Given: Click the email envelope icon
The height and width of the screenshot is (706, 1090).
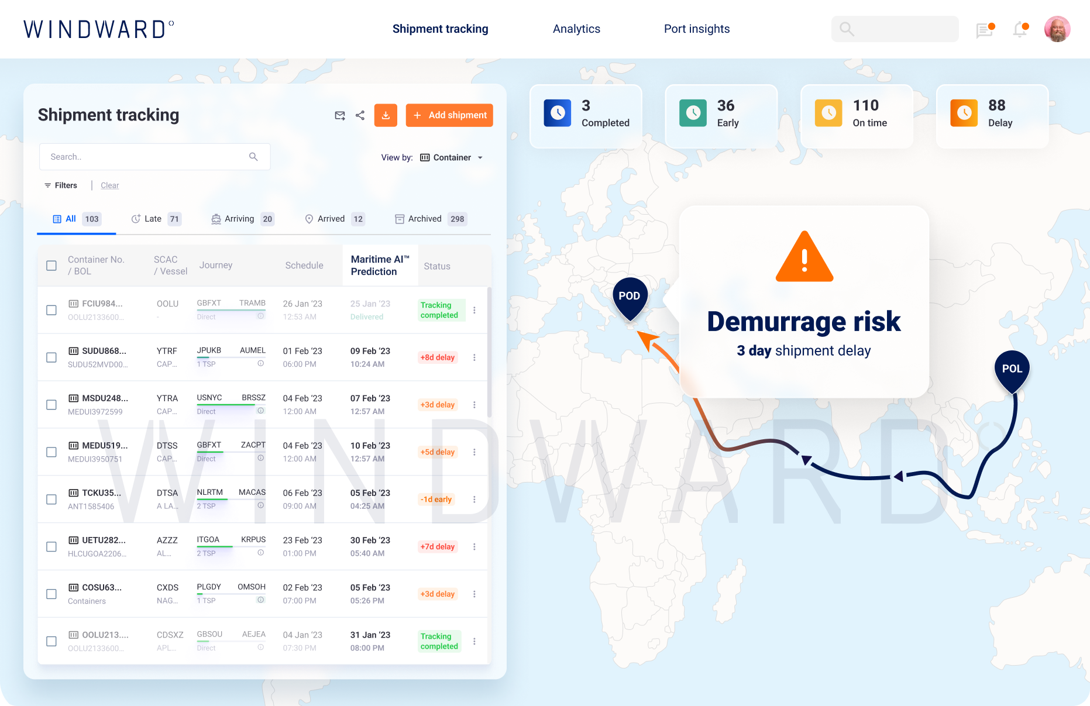Looking at the screenshot, I should coord(340,115).
